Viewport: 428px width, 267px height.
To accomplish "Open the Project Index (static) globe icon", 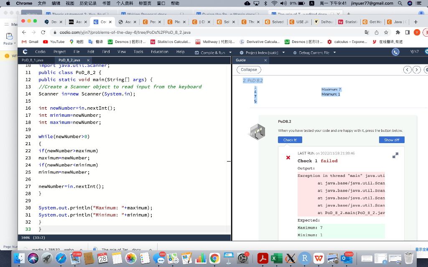I will [242, 53].
